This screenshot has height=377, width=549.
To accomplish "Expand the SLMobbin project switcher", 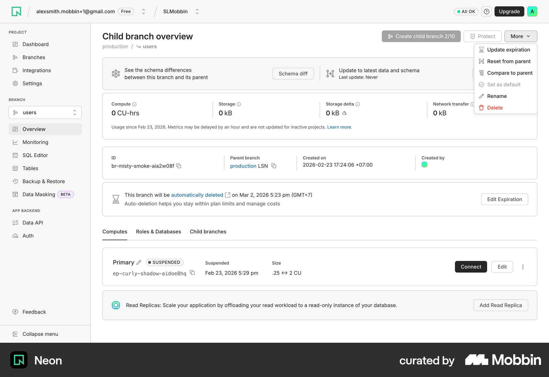I will coord(197,11).
